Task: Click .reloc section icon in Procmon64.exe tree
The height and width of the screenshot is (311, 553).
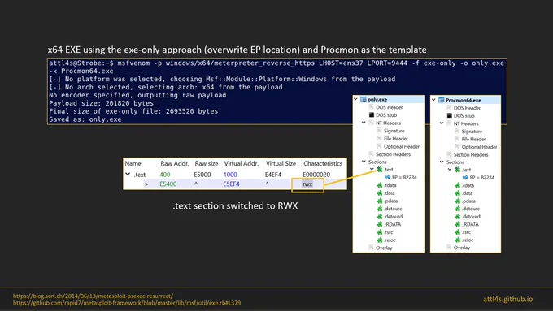Action: pyautogui.click(x=457, y=240)
